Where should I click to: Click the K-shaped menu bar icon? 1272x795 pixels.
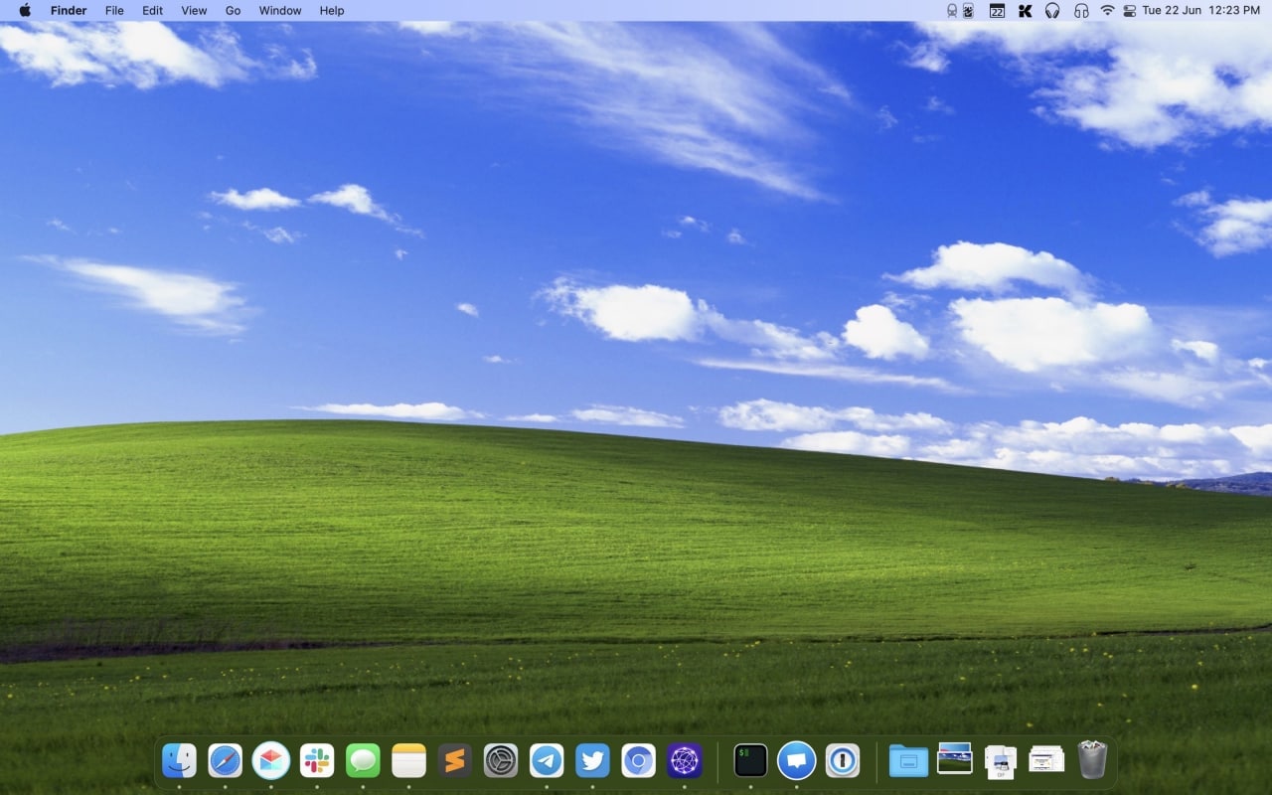pos(1026,11)
